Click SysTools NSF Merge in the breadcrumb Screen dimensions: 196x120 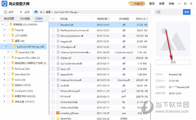[x=66, y=12]
